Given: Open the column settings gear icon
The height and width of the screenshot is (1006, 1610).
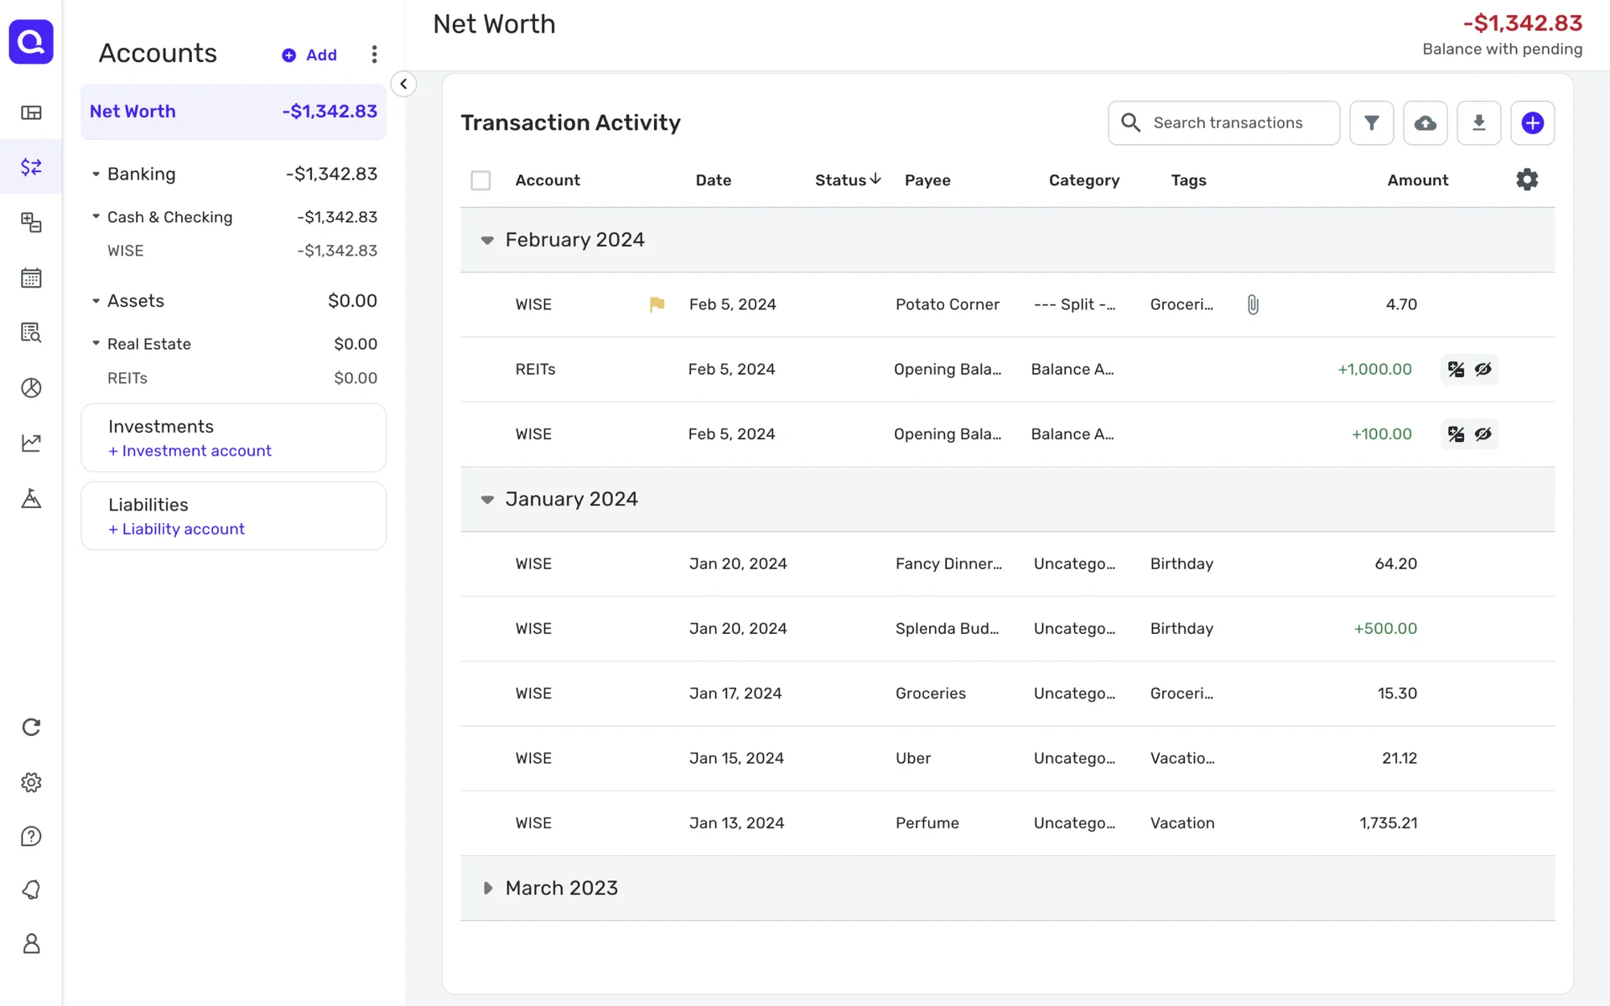Looking at the screenshot, I should [x=1527, y=179].
